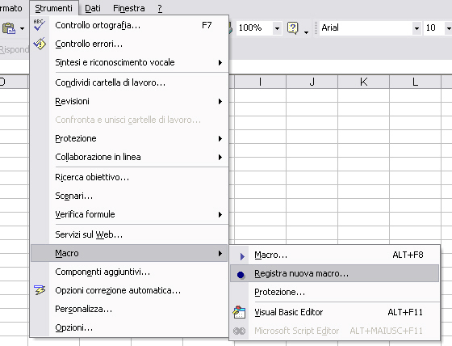The width and height of the screenshot is (452, 346).
Task: Open Visual Basic Editor entry
Action: point(335,312)
